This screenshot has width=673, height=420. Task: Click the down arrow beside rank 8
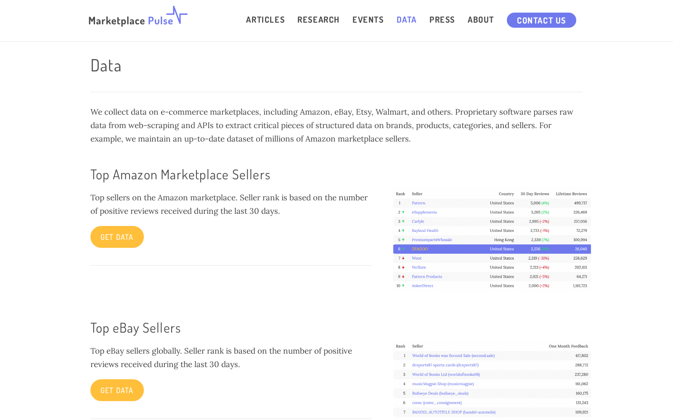(x=403, y=268)
